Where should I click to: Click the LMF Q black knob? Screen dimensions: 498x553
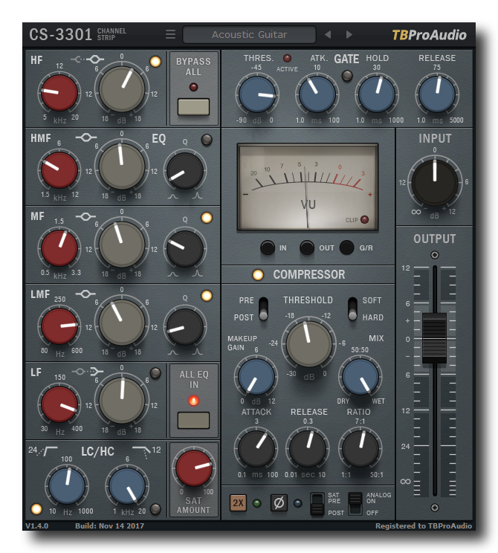184,327
